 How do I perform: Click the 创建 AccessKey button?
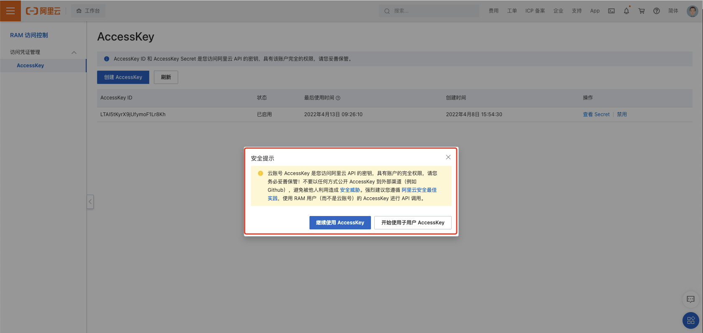pyautogui.click(x=123, y=77)
